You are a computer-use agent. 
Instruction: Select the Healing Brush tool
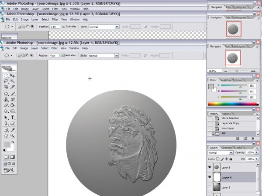click(x=6, y=94)
